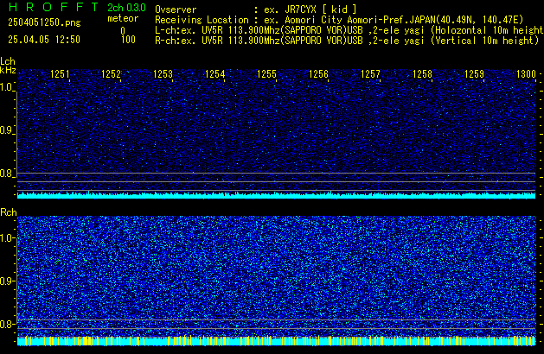Click the Lch channel label

(8, 61)
